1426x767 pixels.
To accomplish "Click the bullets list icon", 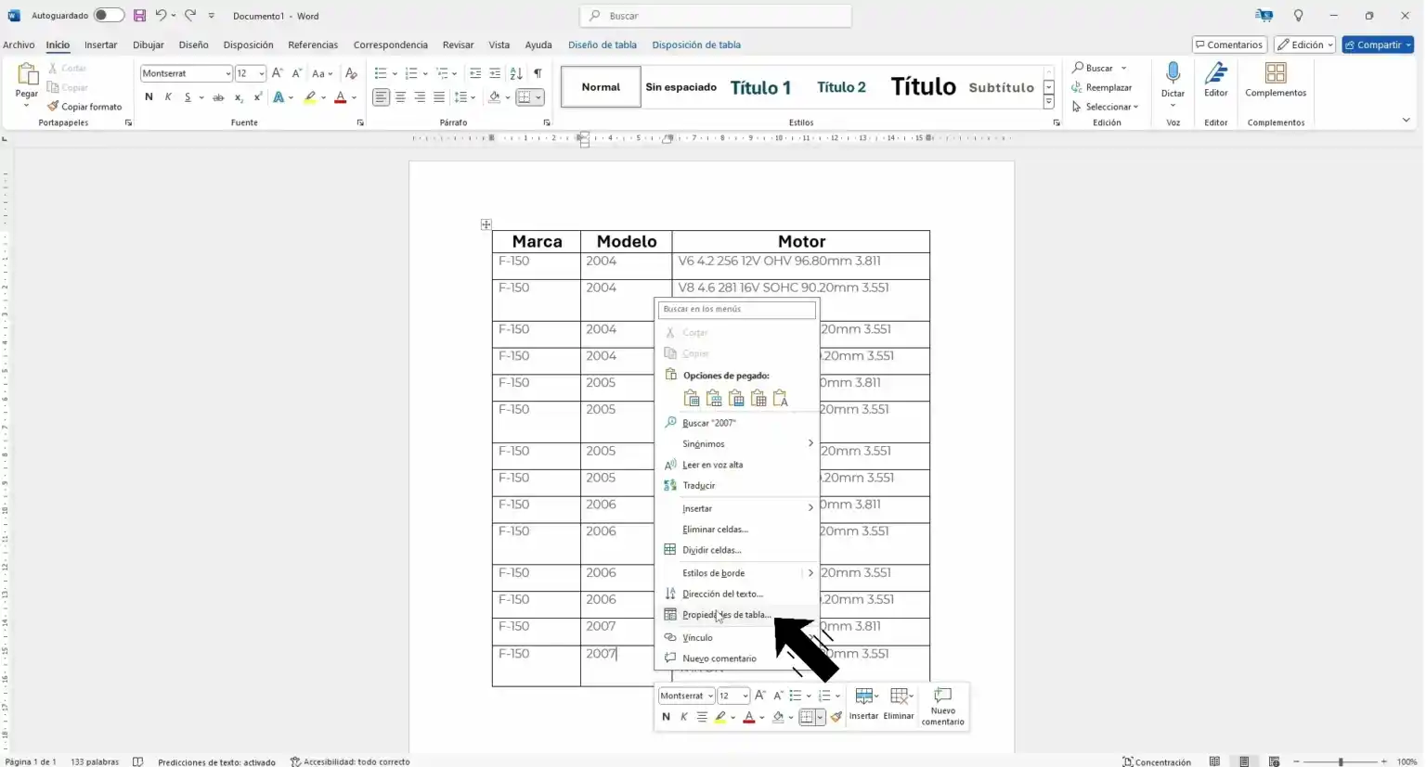I will [381, 73].
